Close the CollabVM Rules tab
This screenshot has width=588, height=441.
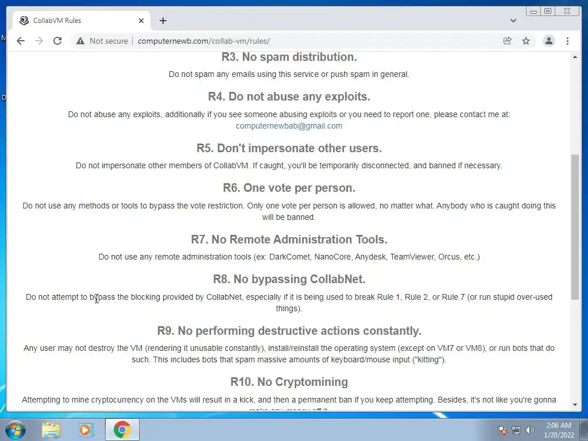(141, 21)
